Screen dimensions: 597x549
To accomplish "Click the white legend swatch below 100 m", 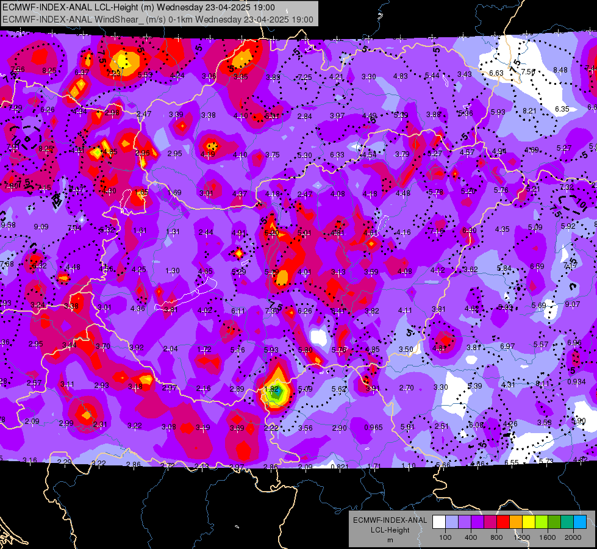I will click(439, 522).
